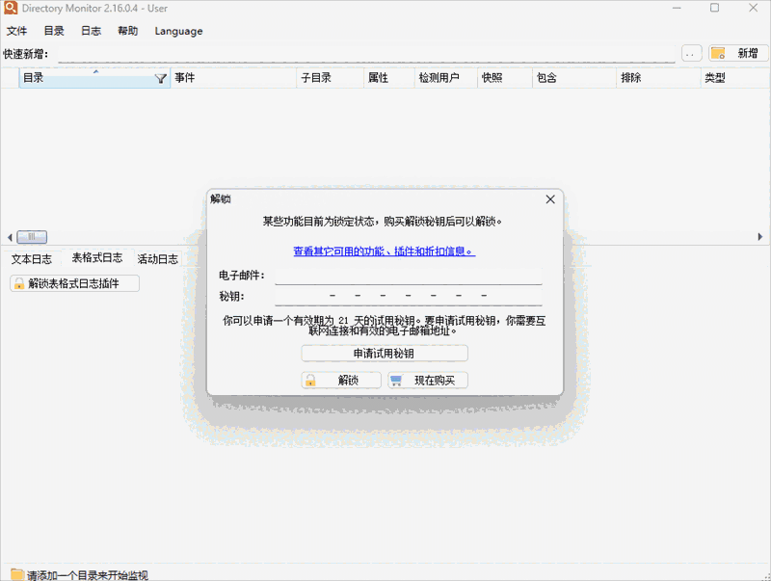Click the Directory Monitor icon in the title bar

coord(10,8)
